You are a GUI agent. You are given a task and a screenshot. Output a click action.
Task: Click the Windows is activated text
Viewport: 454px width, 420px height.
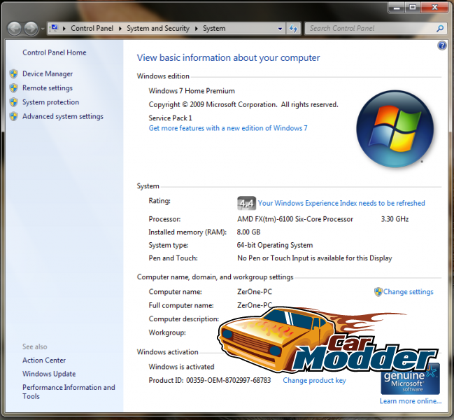tap(182, 367)
